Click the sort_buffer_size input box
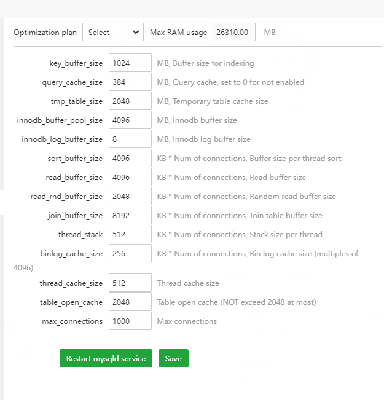Image resolution: width=384 pixels, height=400 pixels. click(x=130, y=158)
